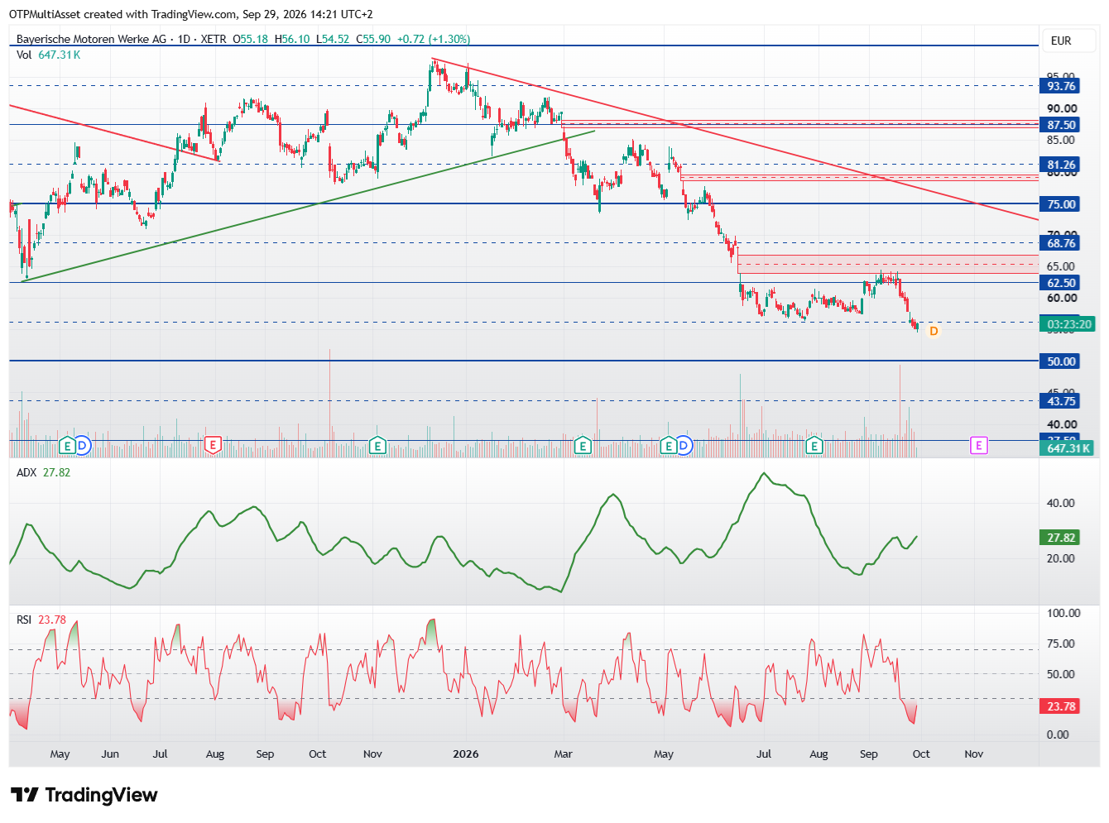1109x823 pixels.
Task: Select the earnings E marker near August 2026
Action: click(814, 446)
